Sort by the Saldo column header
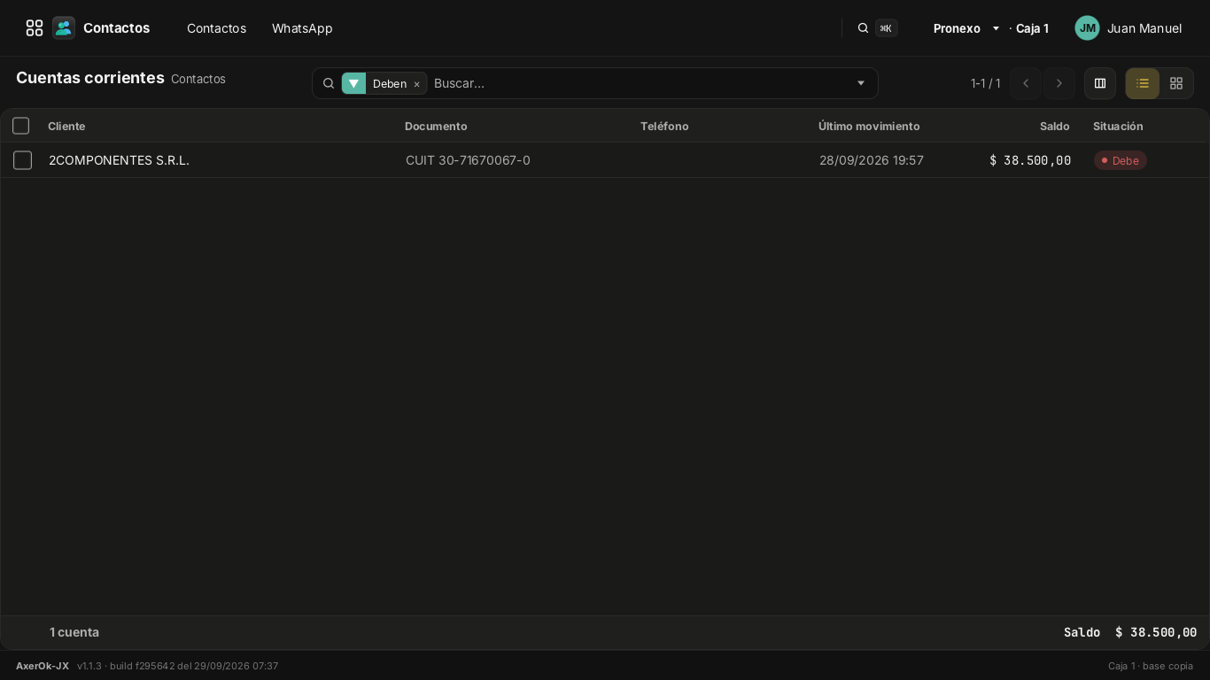This screenshot has height=680, width=1210. point(1054,126)
